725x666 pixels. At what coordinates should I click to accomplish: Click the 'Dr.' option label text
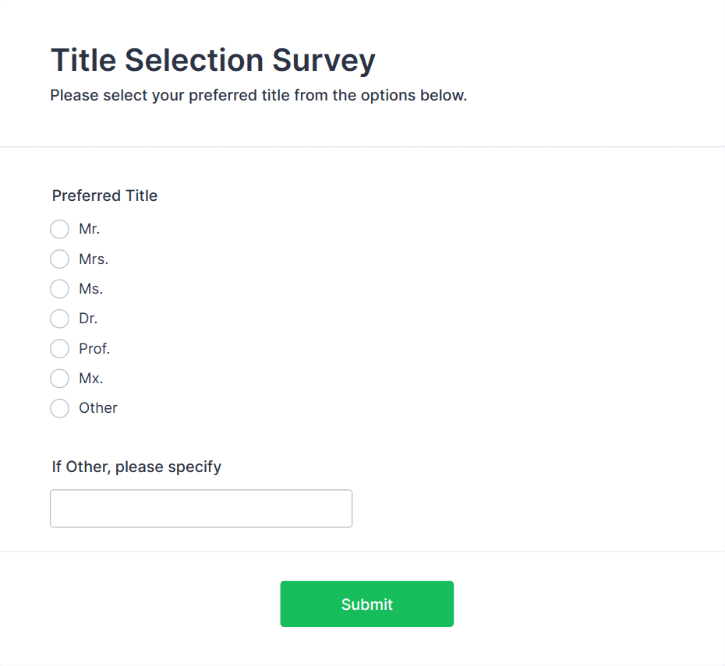[x=88, y=319]
